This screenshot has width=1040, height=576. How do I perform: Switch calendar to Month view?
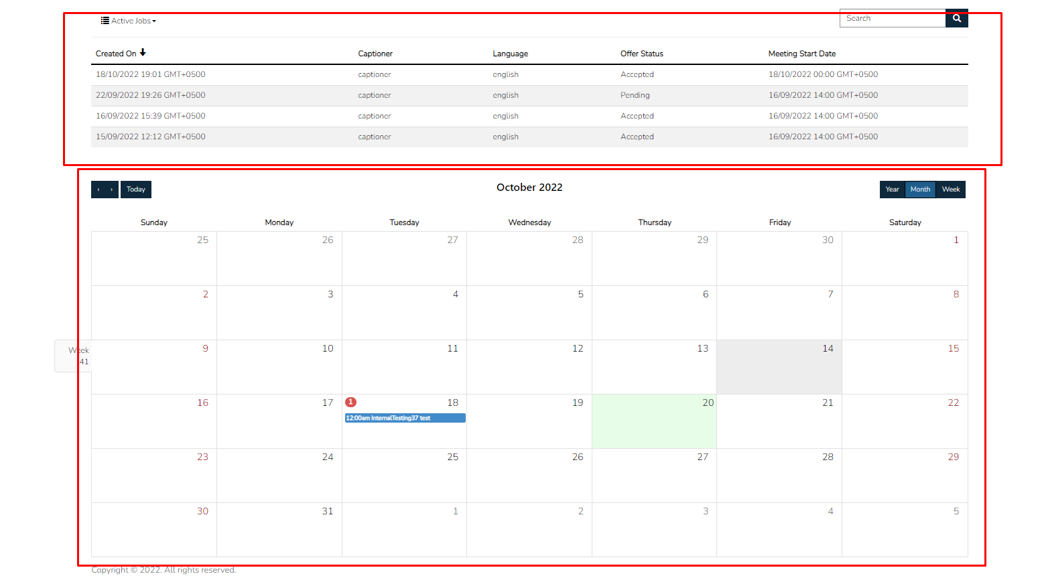click(x=920, y=190)
